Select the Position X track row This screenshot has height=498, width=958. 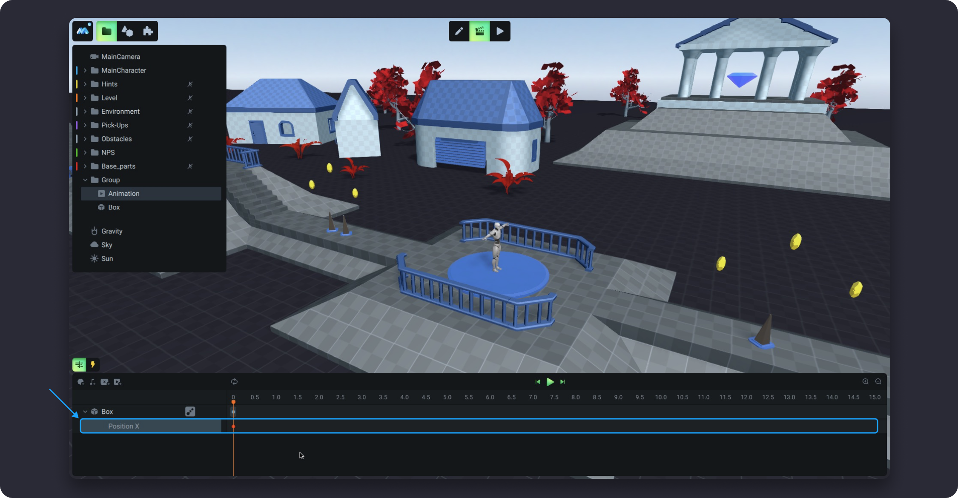tap(123, 426)
